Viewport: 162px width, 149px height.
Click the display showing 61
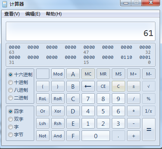pos(80,31)
